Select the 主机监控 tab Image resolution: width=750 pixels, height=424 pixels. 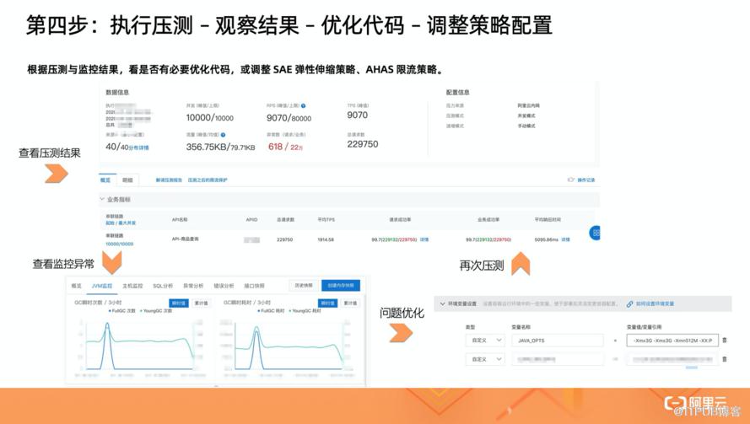[x=132, y=286]
